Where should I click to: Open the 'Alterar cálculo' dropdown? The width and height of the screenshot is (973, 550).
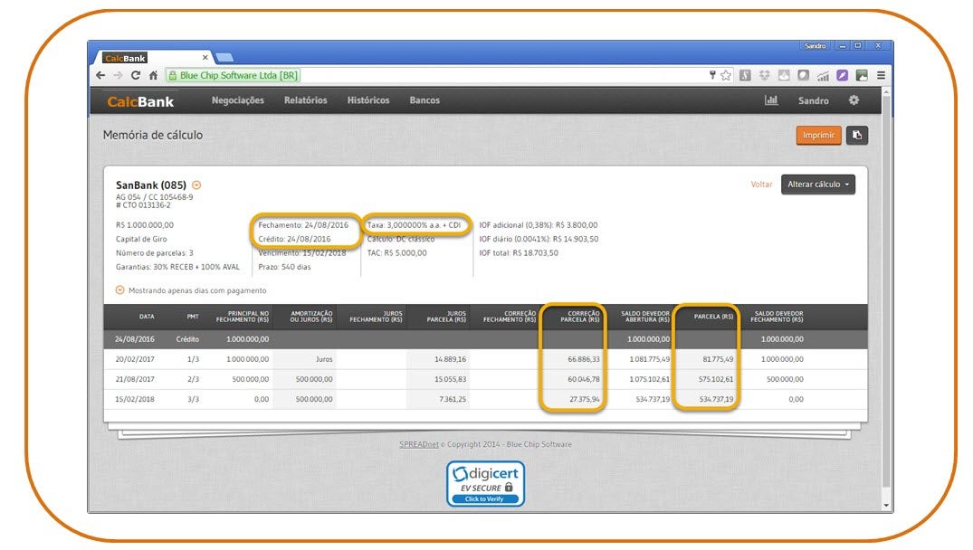click(817, 185)
